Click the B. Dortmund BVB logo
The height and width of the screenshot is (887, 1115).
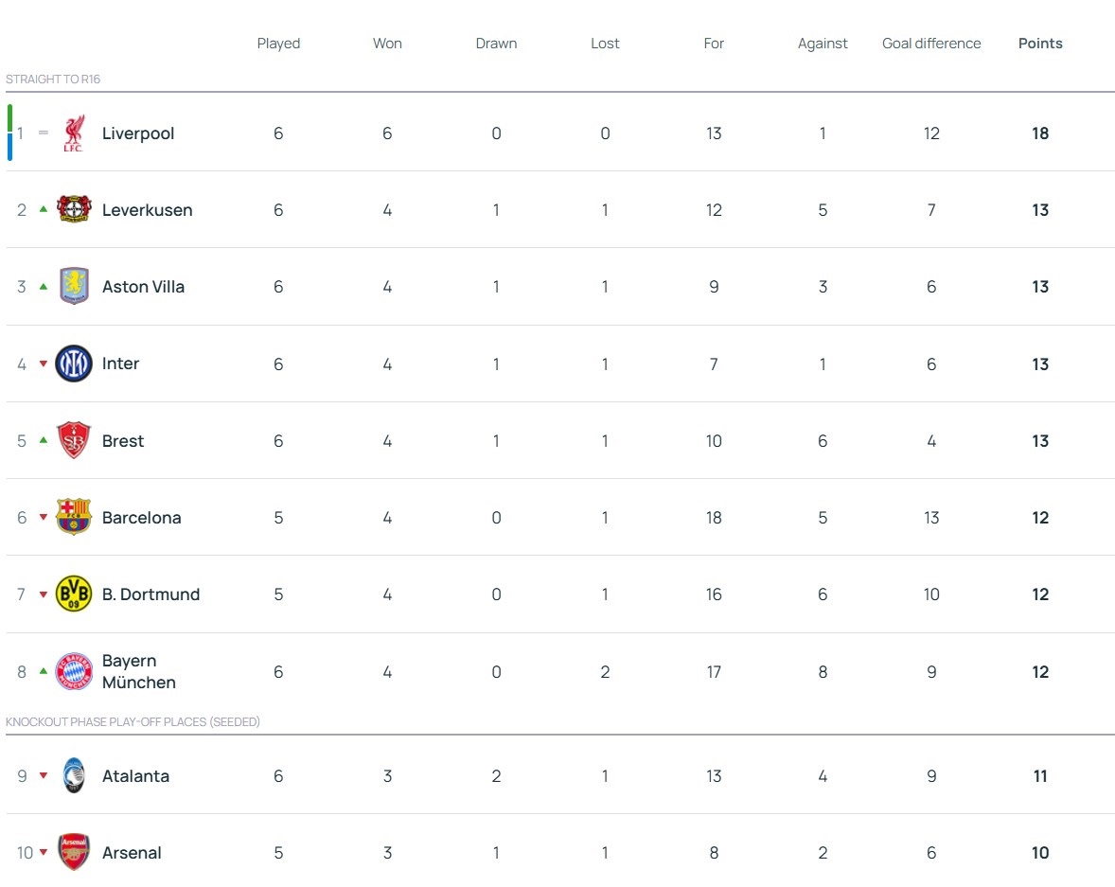(x=74, y=594)
